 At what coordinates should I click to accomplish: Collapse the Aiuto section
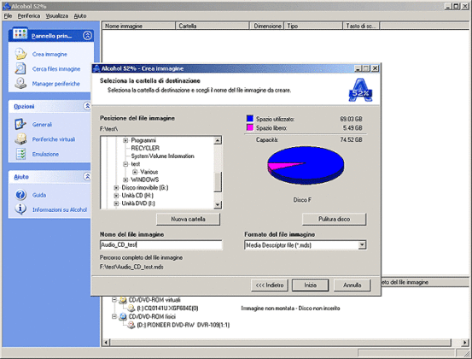[x=87, y=176]
